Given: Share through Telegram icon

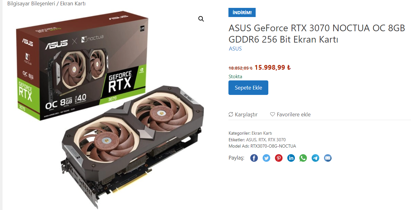Looking at the screenshot, I should [315, 158].
